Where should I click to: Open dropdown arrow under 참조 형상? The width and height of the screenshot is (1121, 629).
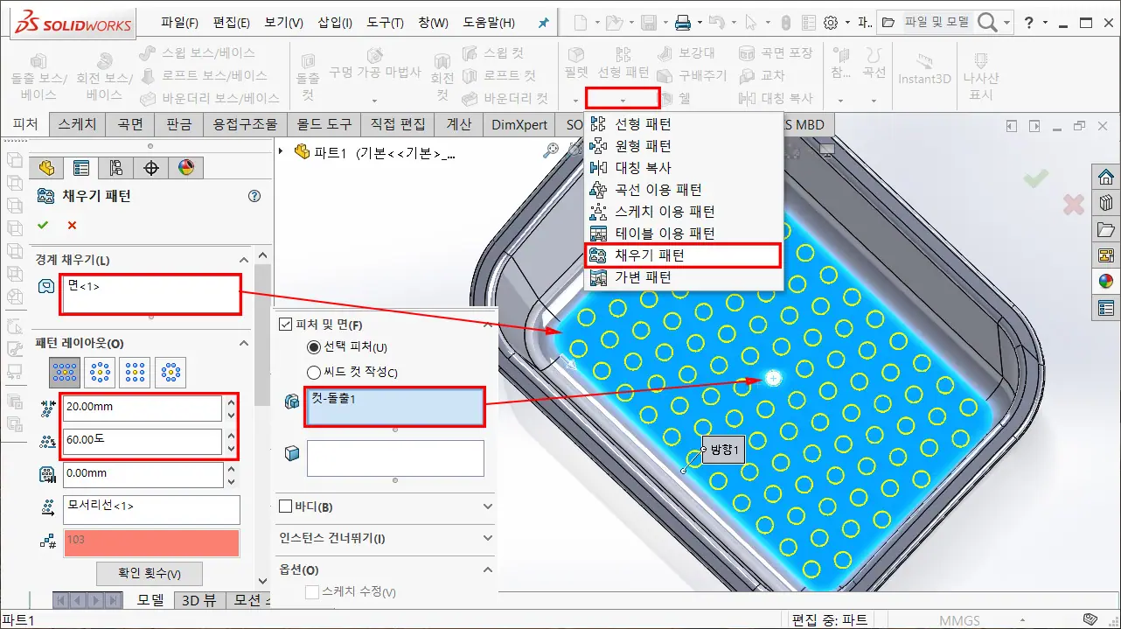click(841, 100)
